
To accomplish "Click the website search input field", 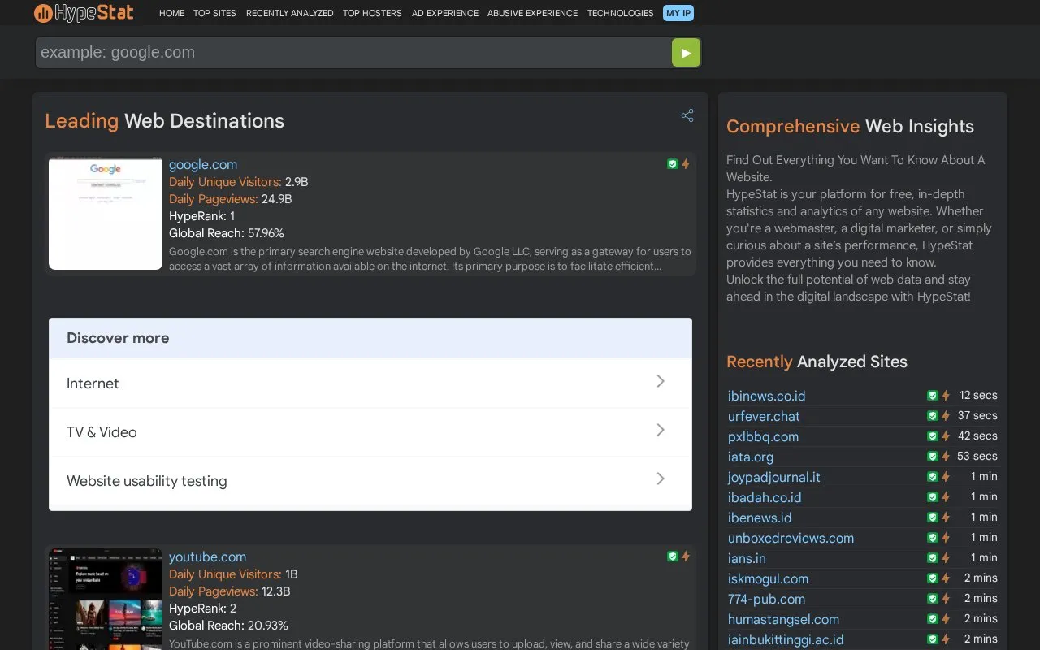I will point(353,53).
